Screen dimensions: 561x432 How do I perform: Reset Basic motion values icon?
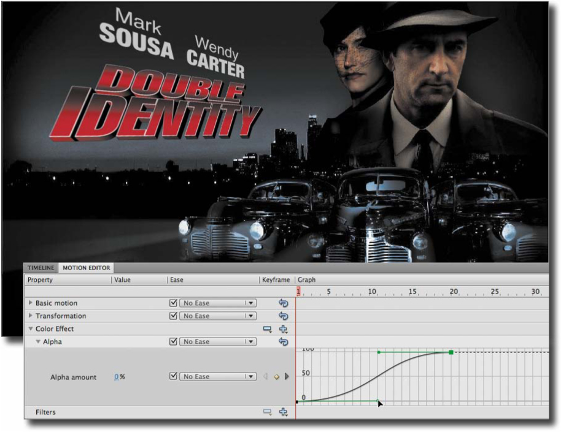tap(283, 303)
